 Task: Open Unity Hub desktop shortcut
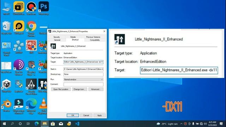click(x=6, y=86)
